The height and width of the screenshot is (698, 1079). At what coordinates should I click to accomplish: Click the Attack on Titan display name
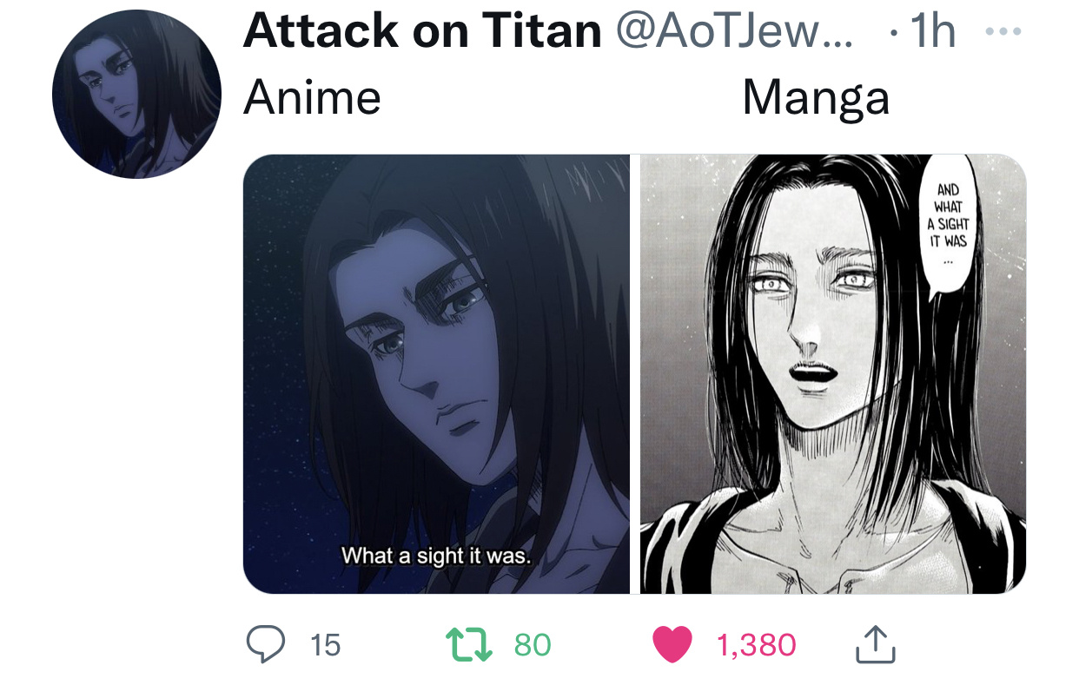[422, 31]
